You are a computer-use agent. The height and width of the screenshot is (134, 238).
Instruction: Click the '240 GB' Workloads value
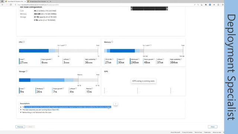pos(135,63)
